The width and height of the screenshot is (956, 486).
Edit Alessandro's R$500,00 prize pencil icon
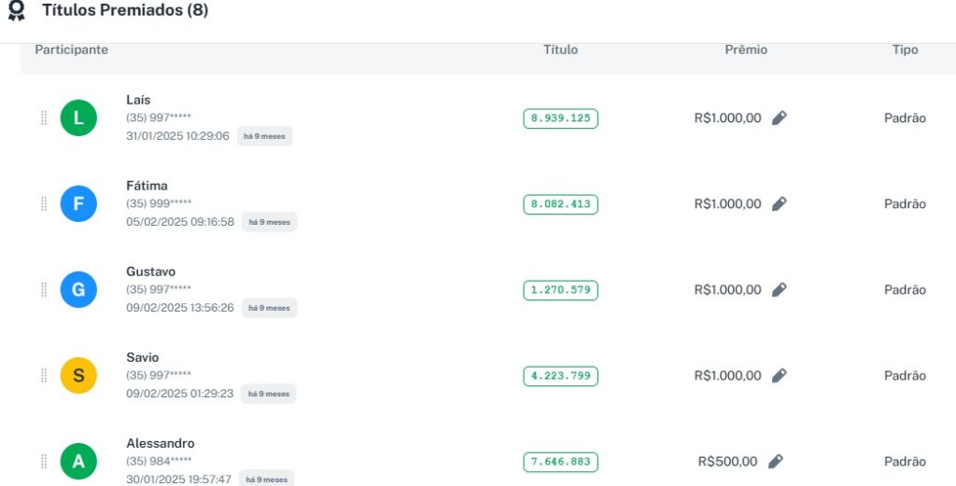tap(776, 462)
